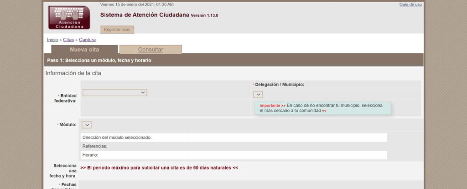Switch to the Consultar tab
The image size is (467, 189).
coord(150,49)
